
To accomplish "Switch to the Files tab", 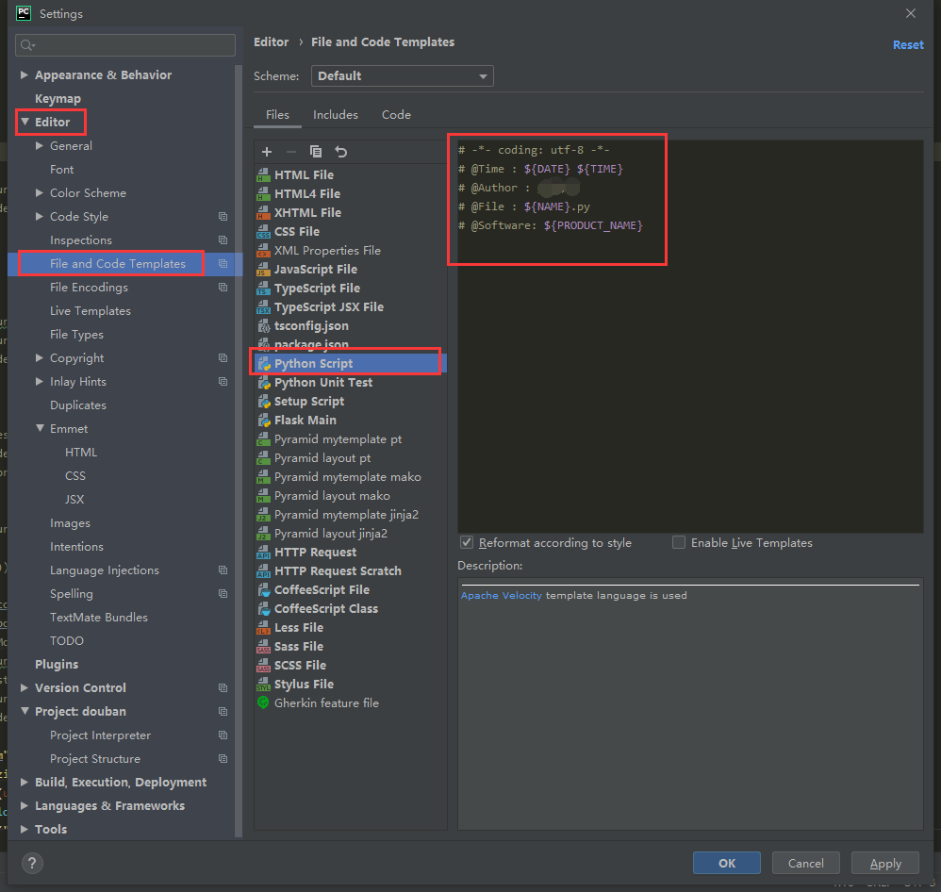I will tap(277, 115).
